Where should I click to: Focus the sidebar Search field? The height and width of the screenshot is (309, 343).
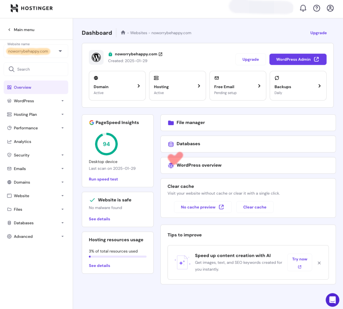[36, 69]
